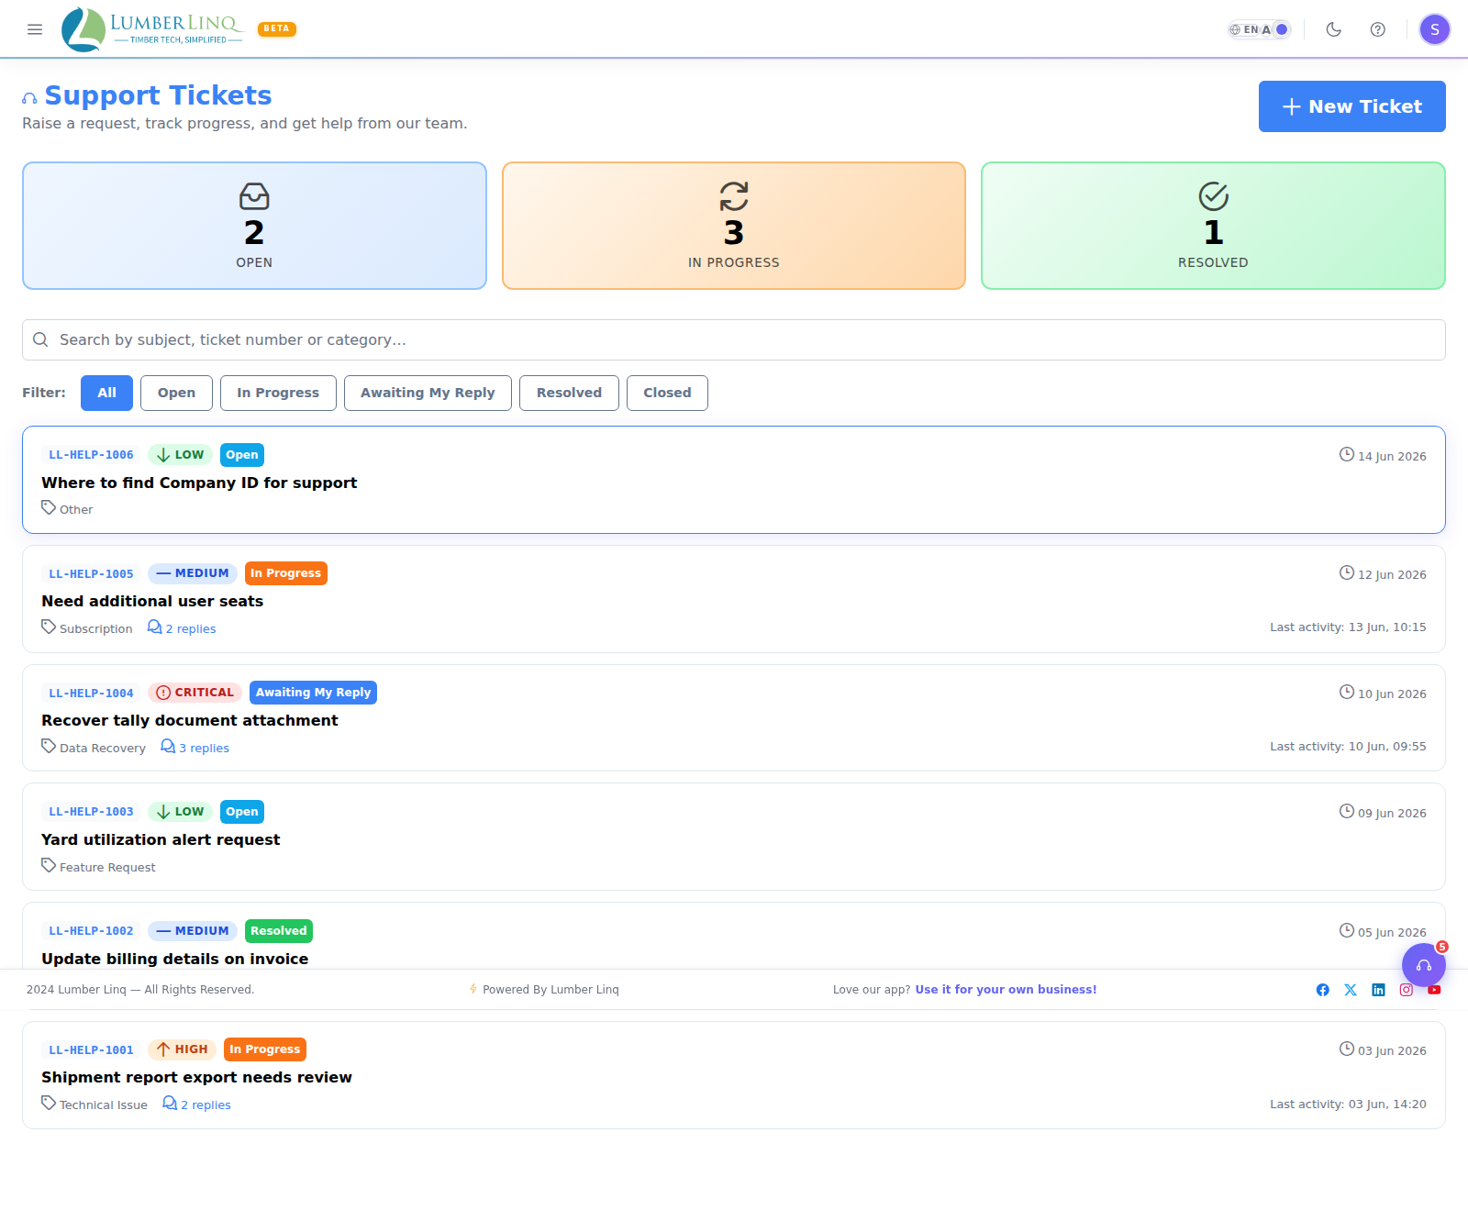Click the Awaiting My Reply status badge
Screen dimensions: 1468x1221
point(313,693)
